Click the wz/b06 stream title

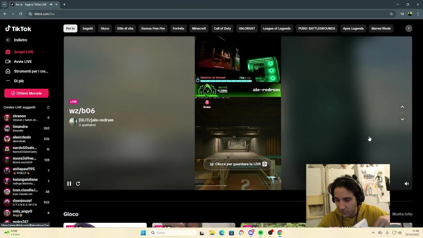pos(82,111)
